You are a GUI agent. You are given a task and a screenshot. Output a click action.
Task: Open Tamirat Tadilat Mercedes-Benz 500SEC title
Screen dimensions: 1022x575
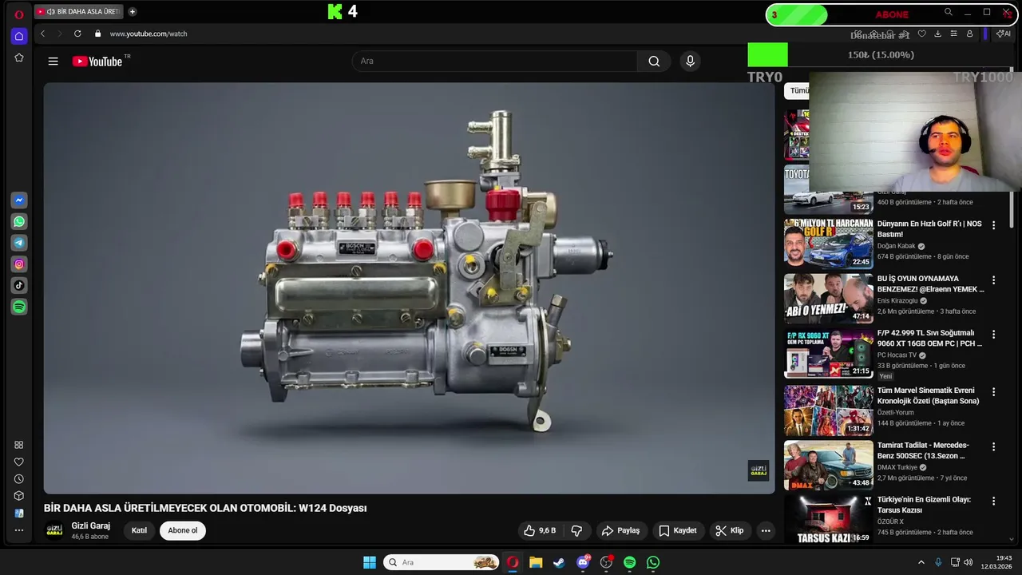[923, 450]
